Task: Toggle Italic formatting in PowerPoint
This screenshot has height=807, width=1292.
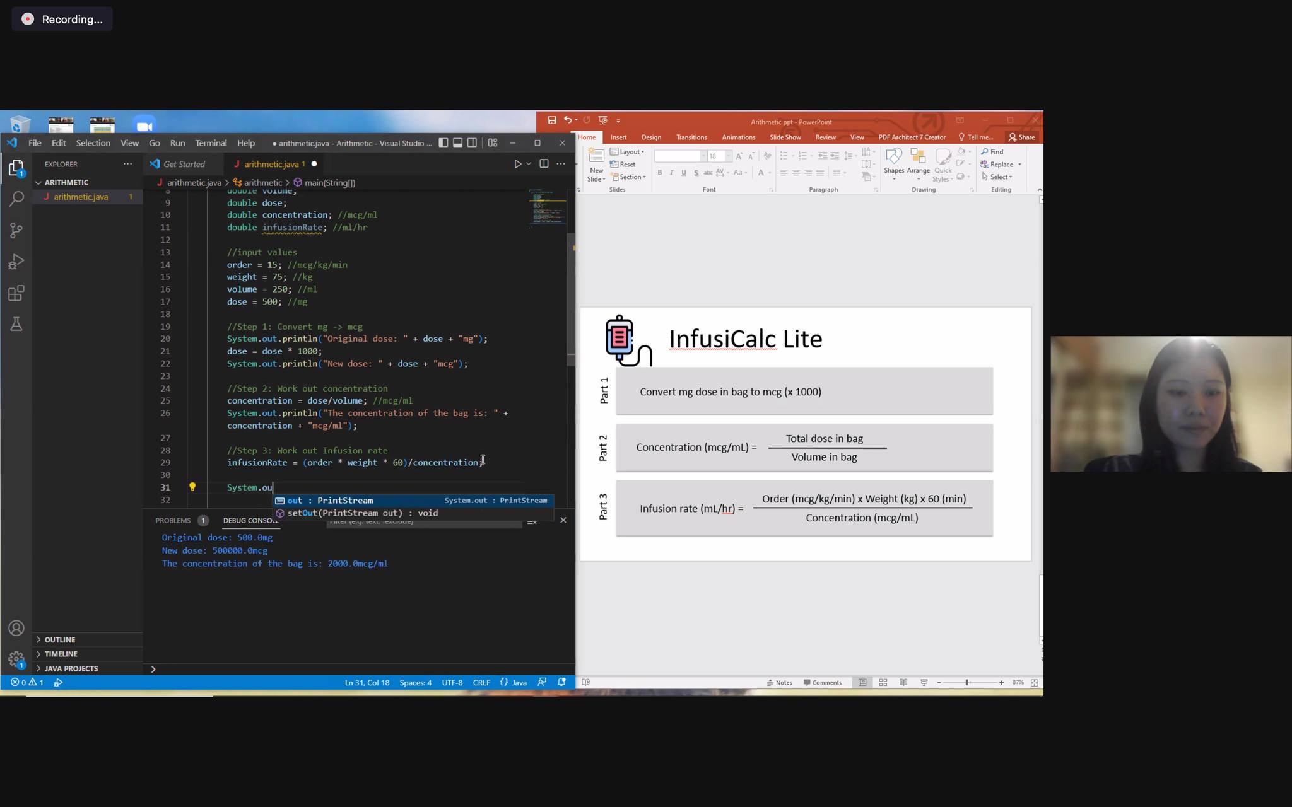Action: pos(672,173)
